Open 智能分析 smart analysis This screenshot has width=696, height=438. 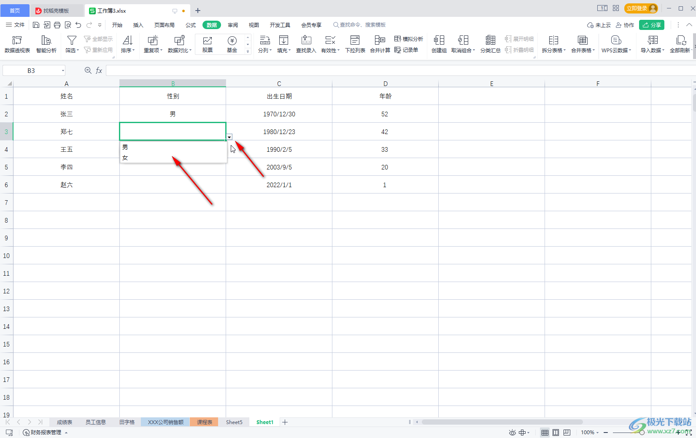(46, 44)
